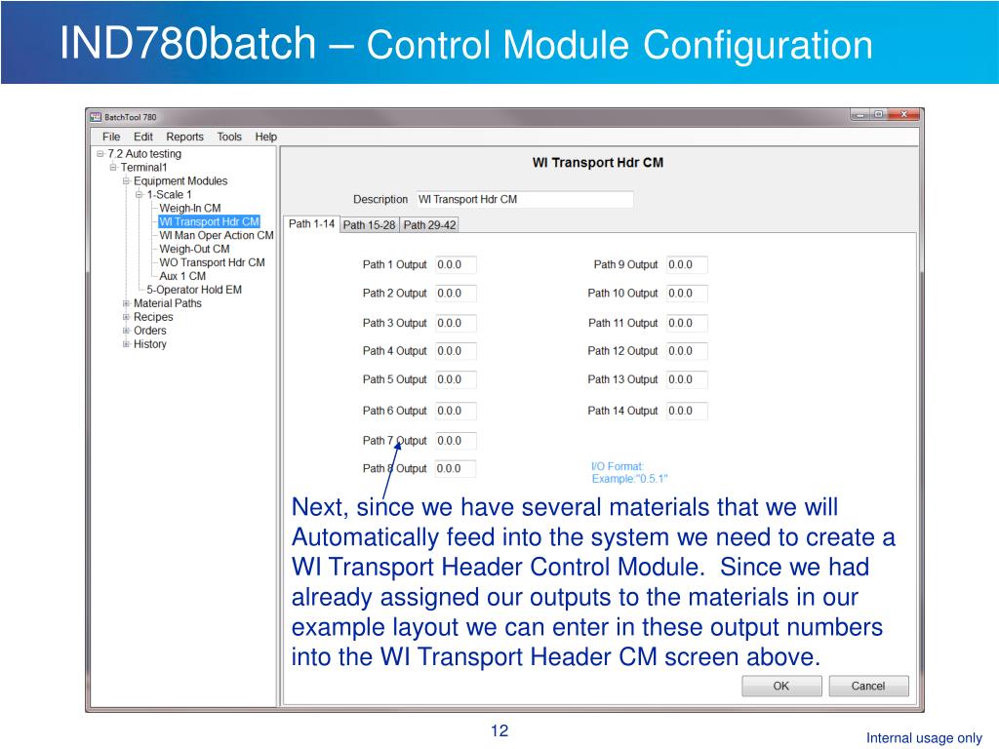
Task: Click the I/O Format example text
Action: tap(629, 473)
